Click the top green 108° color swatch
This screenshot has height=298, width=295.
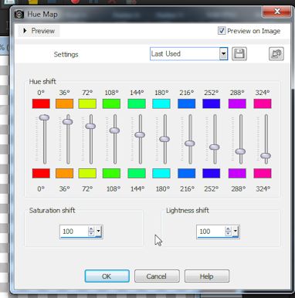tap(111, 103)
